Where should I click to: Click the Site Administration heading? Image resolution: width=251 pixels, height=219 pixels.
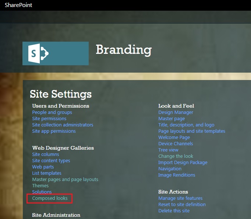pos(56,215)
